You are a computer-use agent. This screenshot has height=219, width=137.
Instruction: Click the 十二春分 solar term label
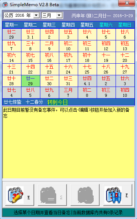(x=34, y=102)
